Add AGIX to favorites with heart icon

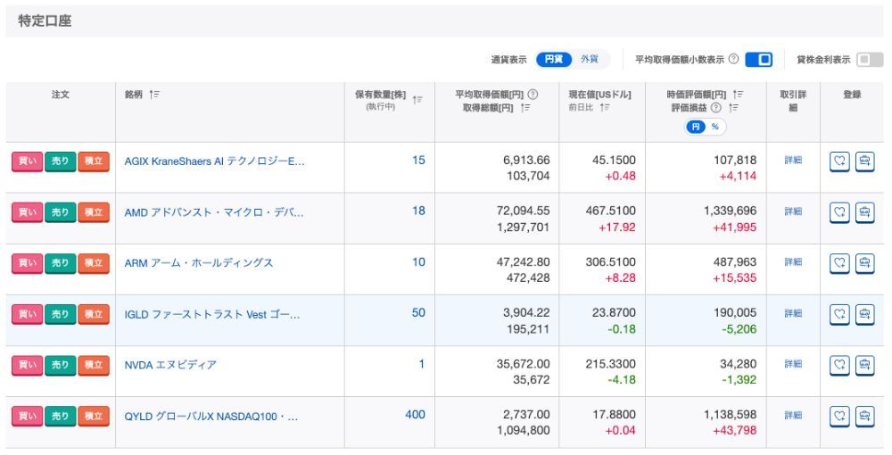tap(839, 161)
